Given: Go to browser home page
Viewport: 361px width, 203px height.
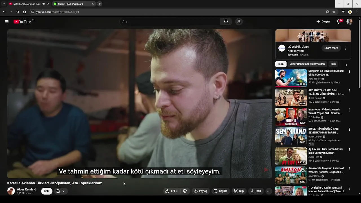Looking at the screenshot, I should 25,12.
